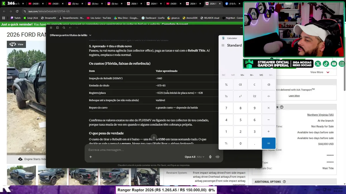
Task: Go back with the browser back arrow
Action: point(4,11)
